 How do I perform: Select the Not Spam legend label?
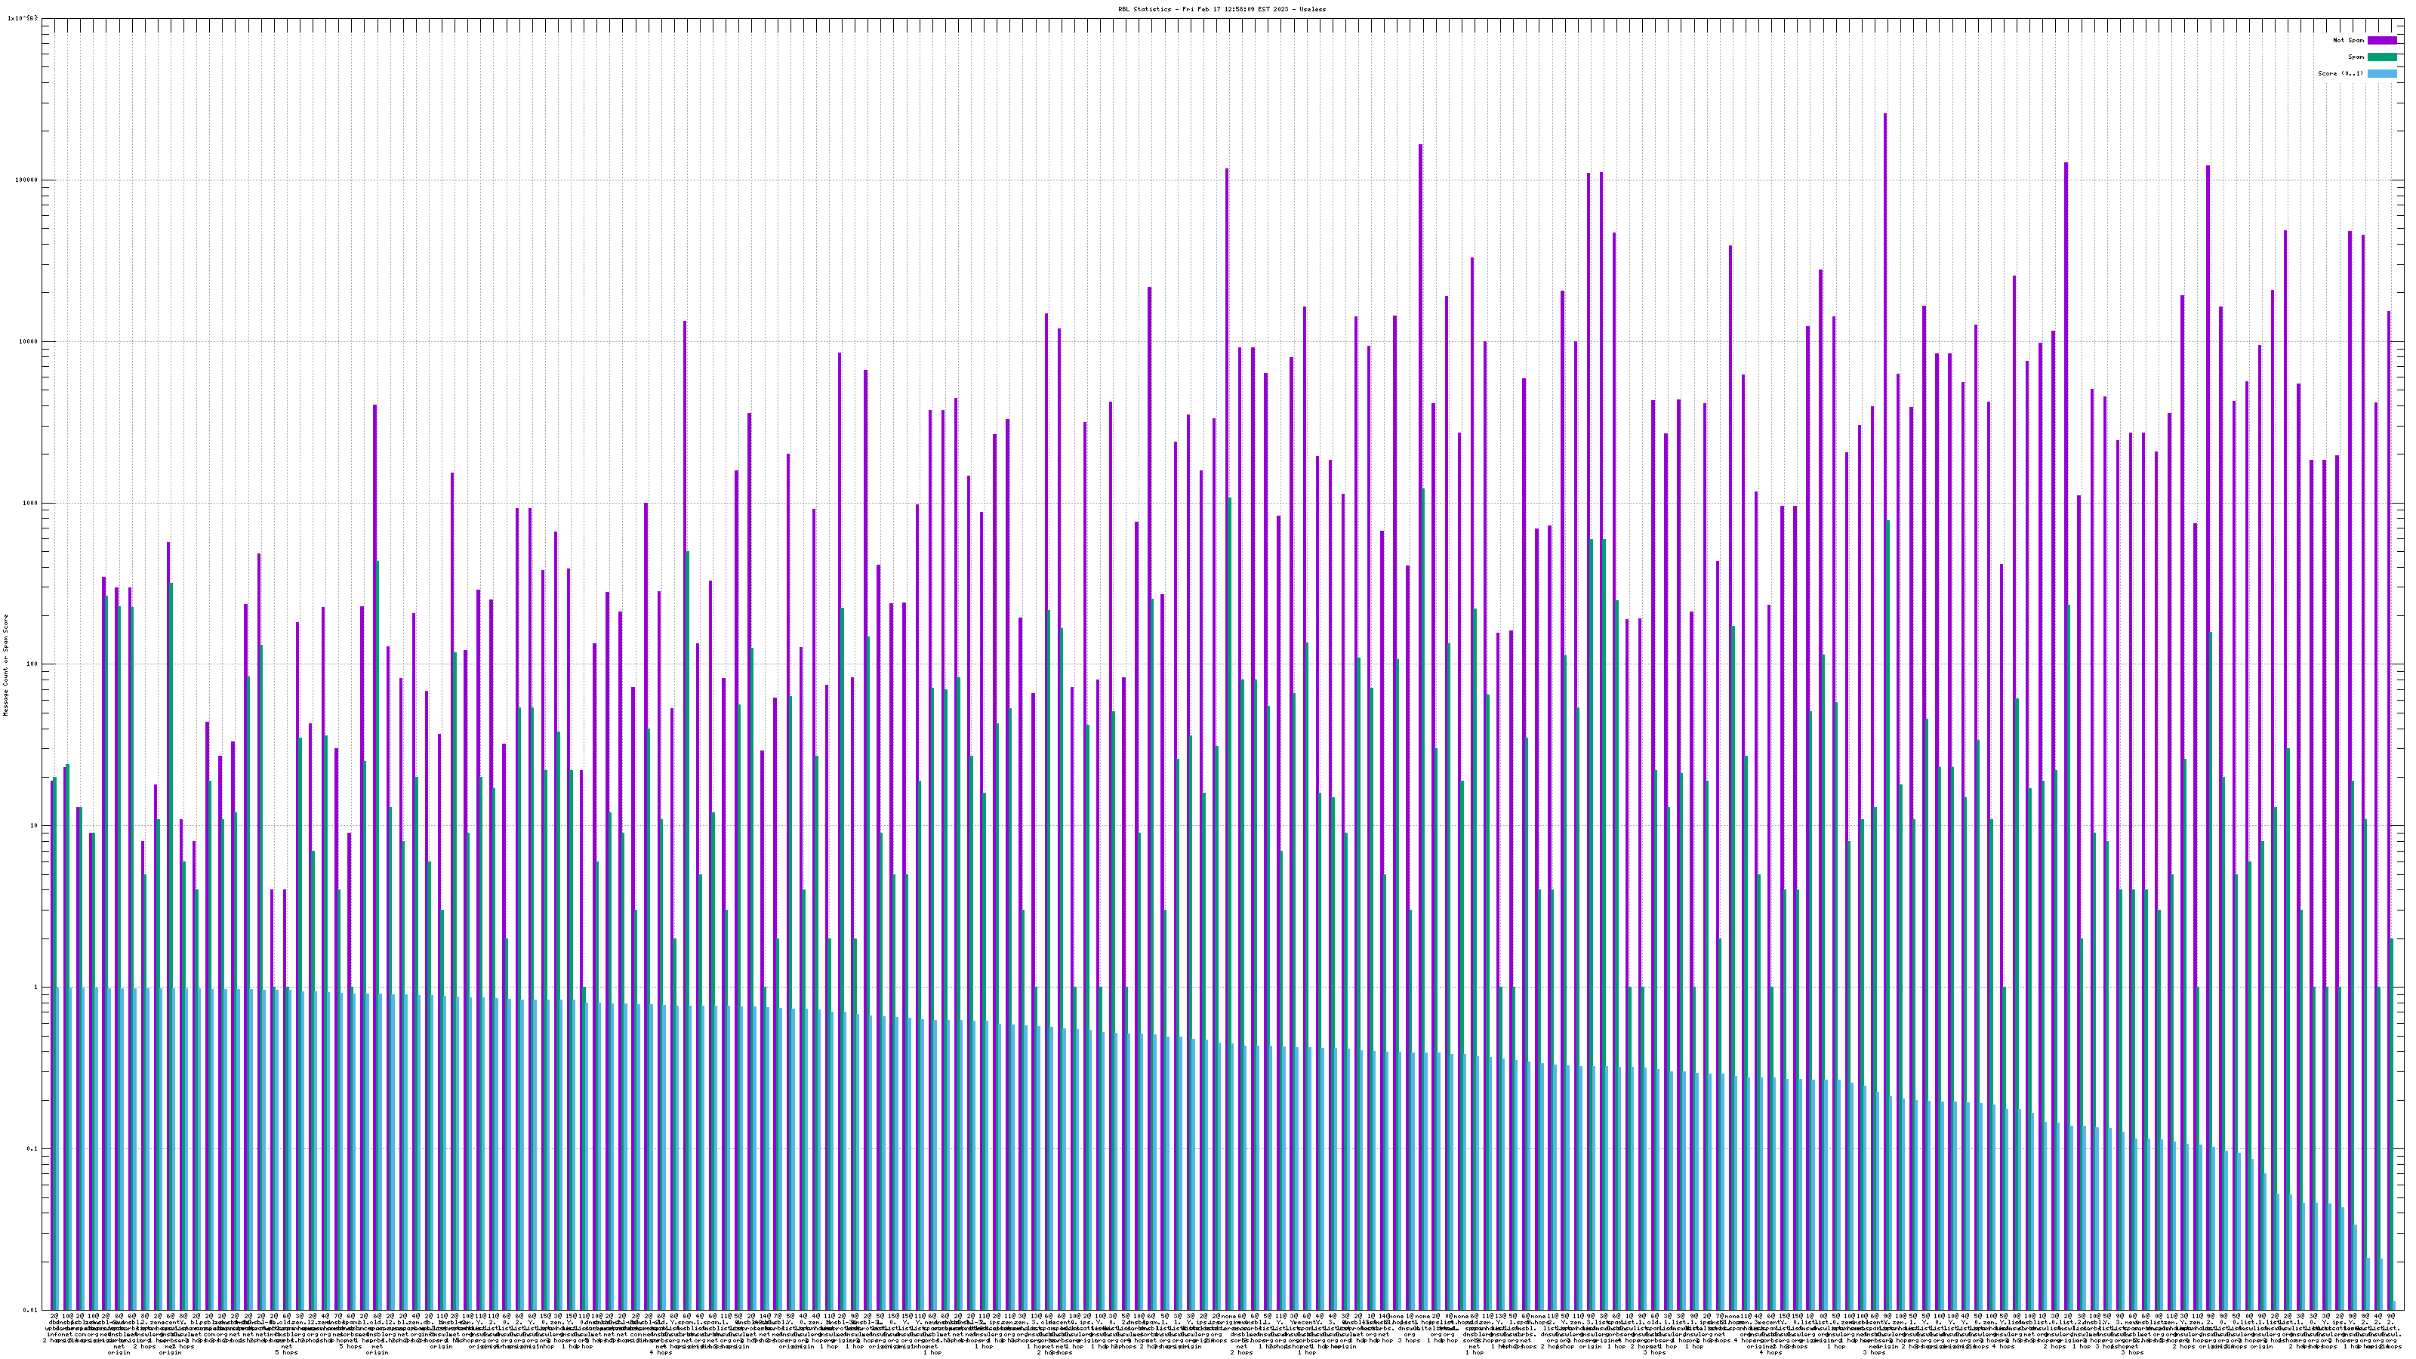(2349, 40)
